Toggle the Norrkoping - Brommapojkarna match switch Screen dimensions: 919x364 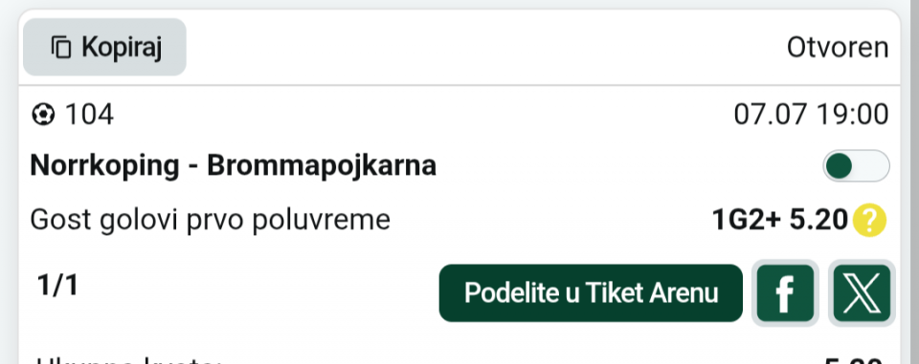(856, 165)
